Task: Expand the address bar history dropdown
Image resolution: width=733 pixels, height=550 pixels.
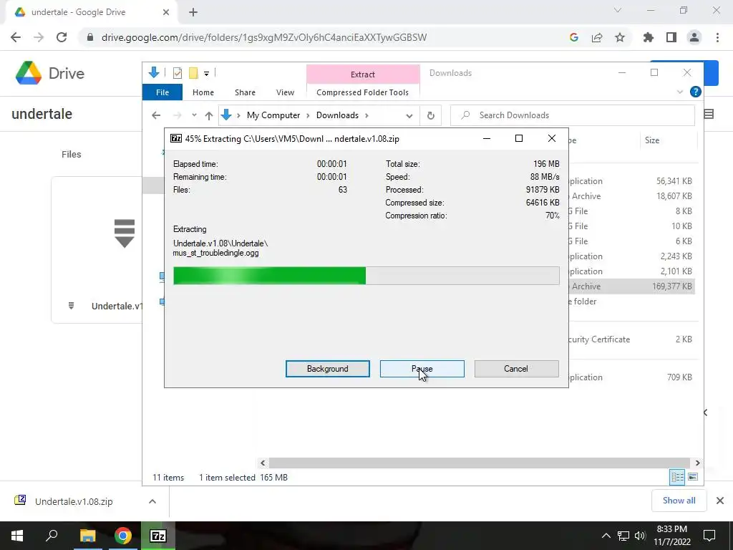Action: [409, 115]
